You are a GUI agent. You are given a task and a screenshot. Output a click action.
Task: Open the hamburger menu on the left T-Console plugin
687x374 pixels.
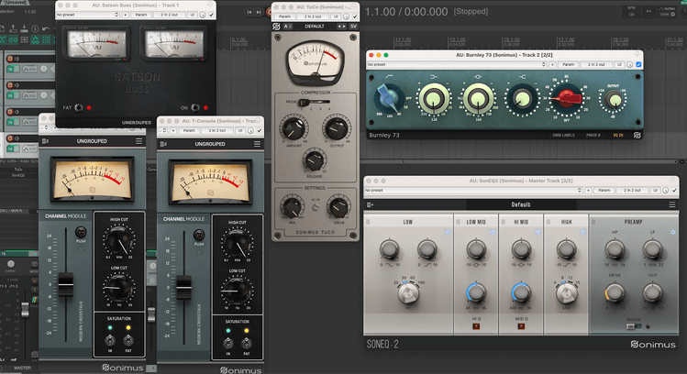[x=139, y=142]
